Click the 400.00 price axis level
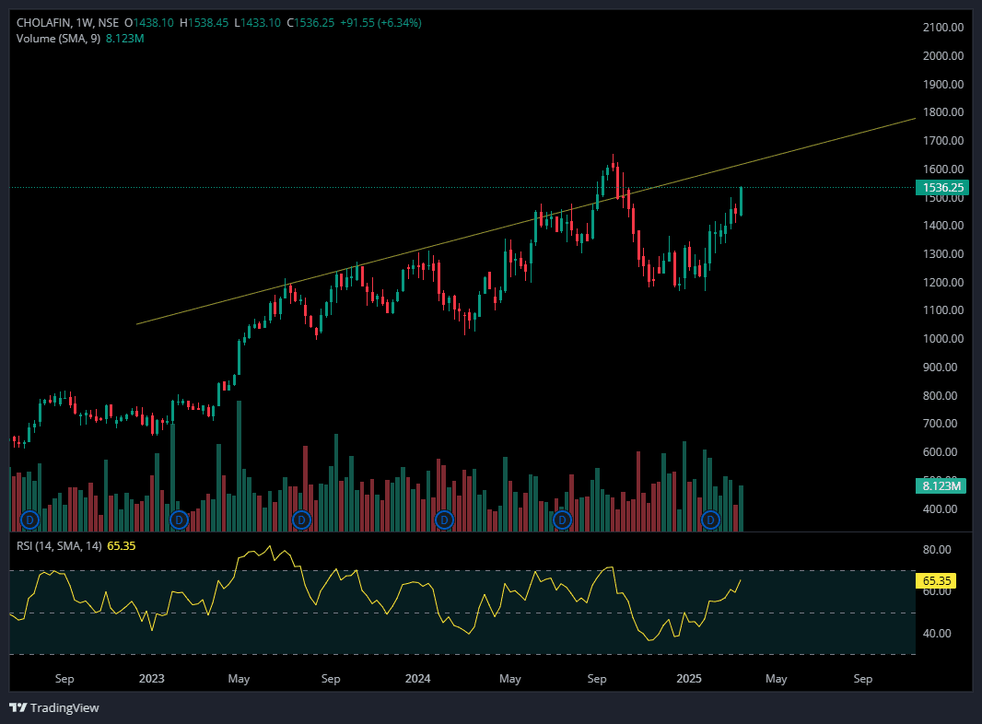Image resolution: width=982 pixels, height=724 pixels. tap(940, 508)
